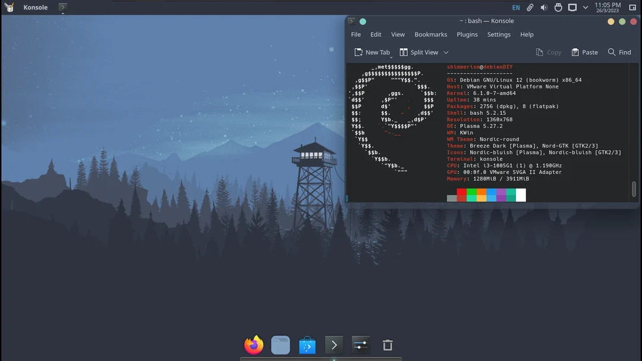Click the USB device notifier tray icon
Image resolution: width=642 pixels, height=361 pixels.
(558, 7)
